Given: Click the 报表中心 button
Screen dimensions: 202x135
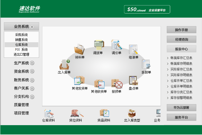Looking at the screenshot, I should (181, 49).
